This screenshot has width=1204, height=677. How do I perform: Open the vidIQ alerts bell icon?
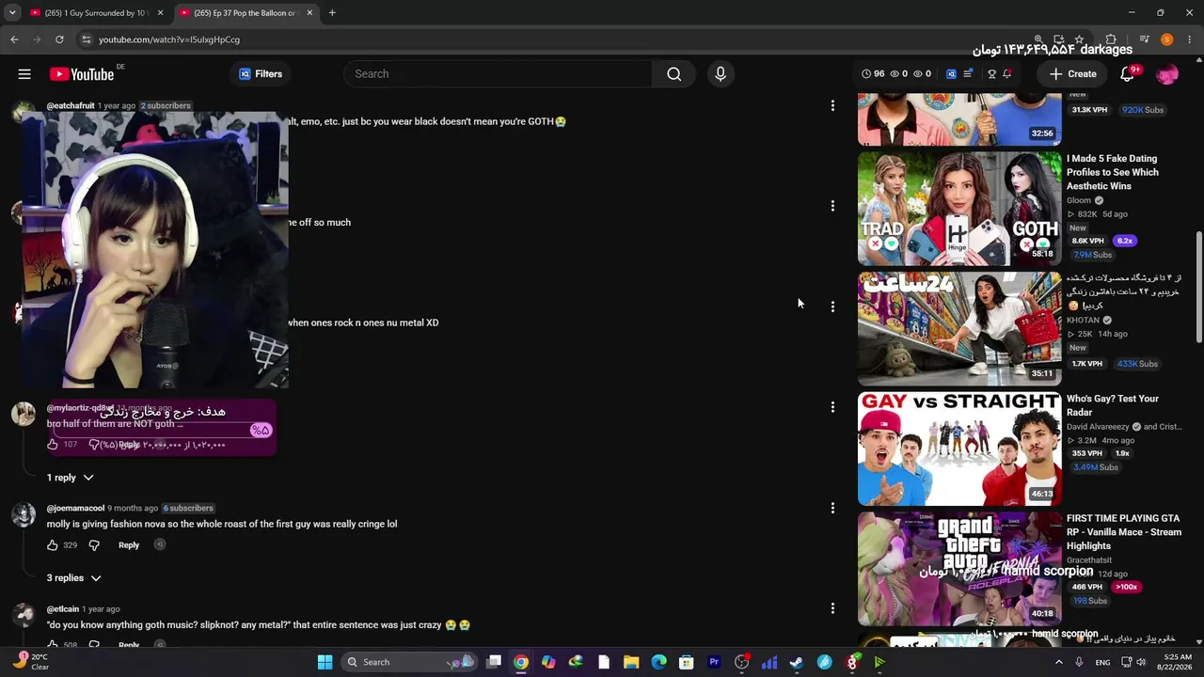[1007, 73]
